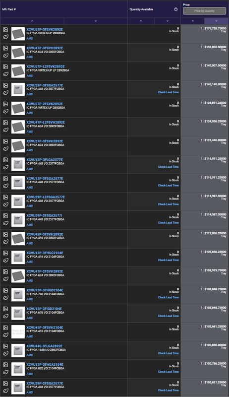Click the leaf icon for XCVU37P-3FSVH2892E

5,148
